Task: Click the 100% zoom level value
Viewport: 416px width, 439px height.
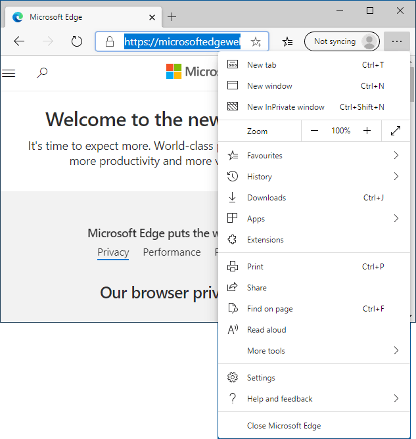Action: coord(340,131)
